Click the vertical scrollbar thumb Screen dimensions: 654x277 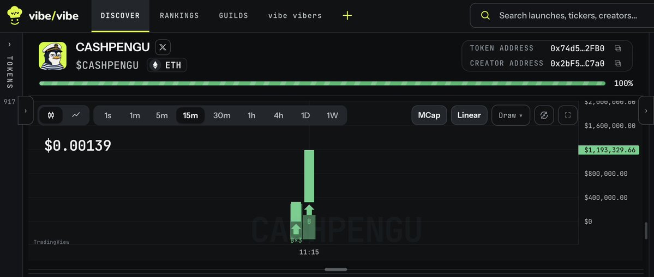click(x=646, y=231)
